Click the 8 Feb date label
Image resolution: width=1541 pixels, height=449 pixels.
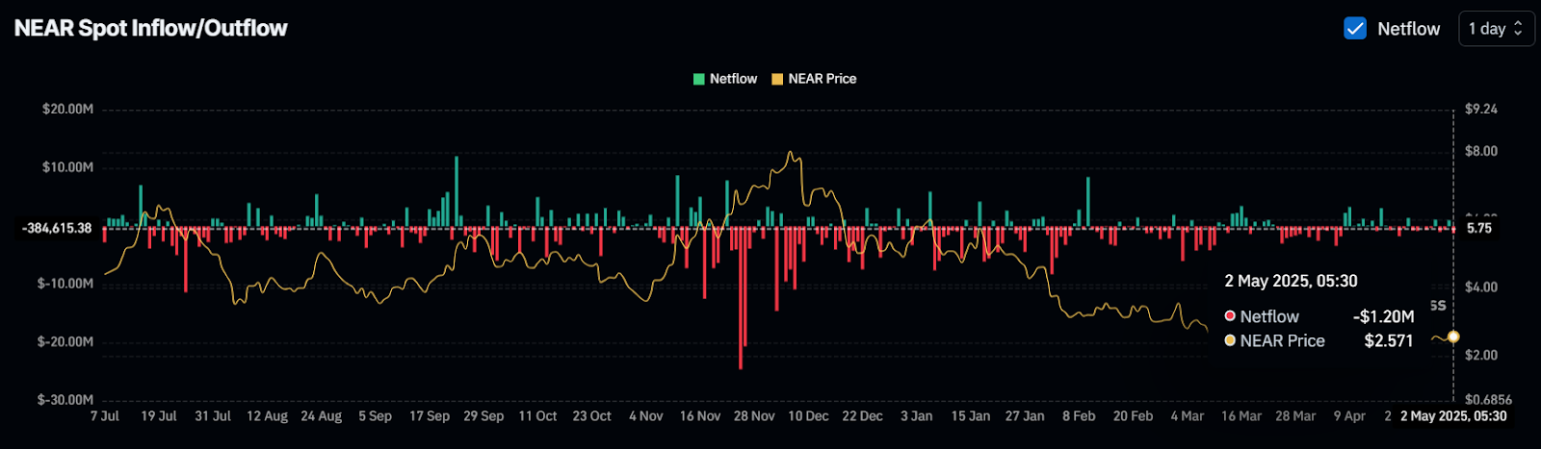coord(1079,416)
